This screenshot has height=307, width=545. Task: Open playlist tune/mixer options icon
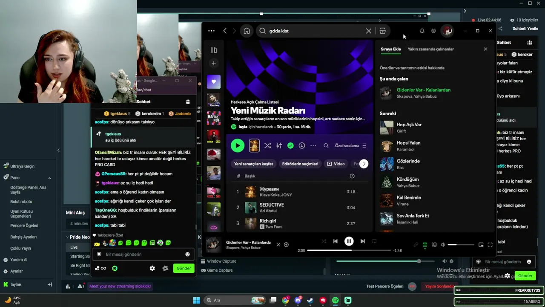[x=279, y=145]
